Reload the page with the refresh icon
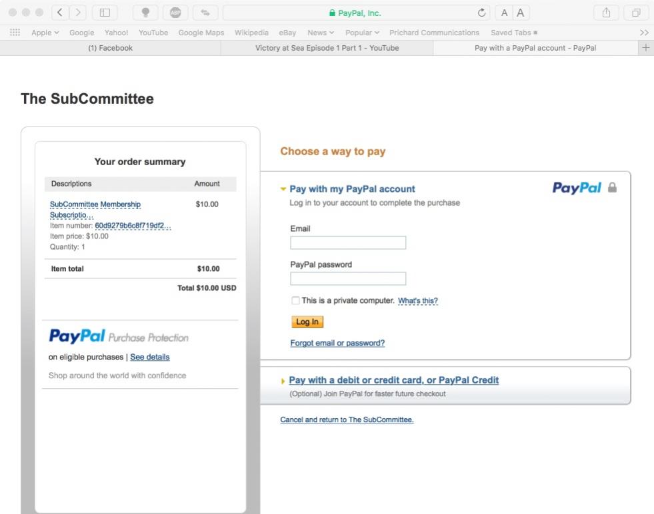 pos(482,13)
